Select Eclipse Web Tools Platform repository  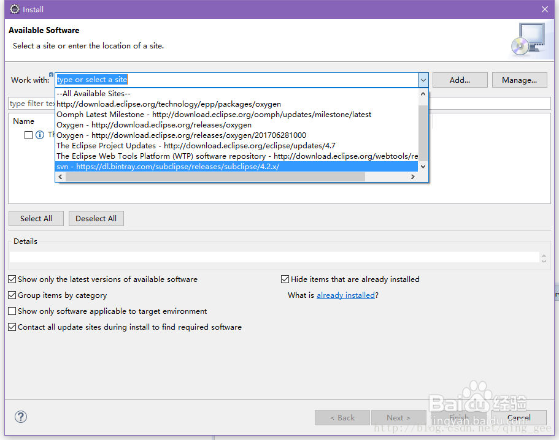(237, 156)
